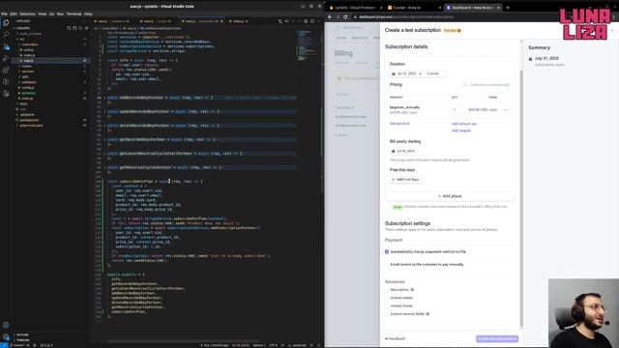Click the Add phase button

pos(450,196)
